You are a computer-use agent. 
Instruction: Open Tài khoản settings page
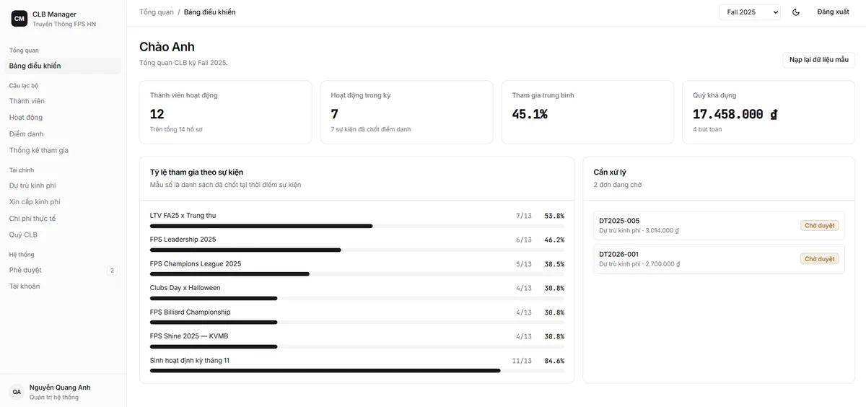[x=63, y=286]
